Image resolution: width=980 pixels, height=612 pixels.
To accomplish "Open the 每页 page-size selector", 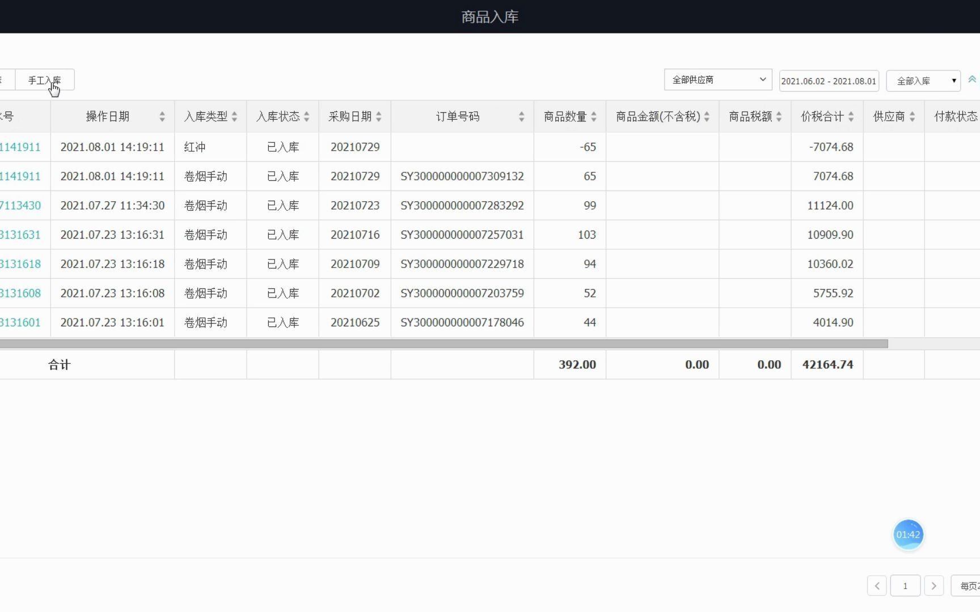I will (x=965, y=586).
